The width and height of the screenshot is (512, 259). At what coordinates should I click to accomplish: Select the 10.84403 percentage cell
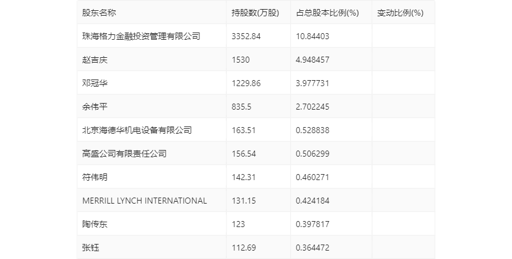(313, 36)
